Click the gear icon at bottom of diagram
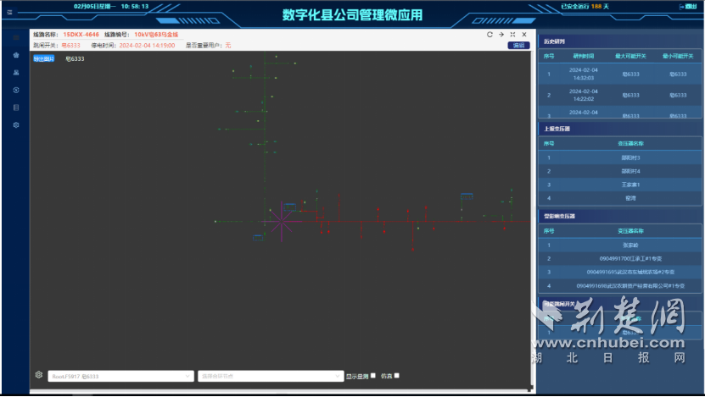 [x=38, y=375]
